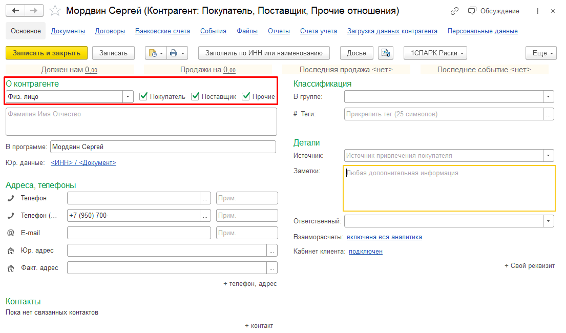
Task: Open the 1СПАРК Риски dropdown
Action: click(x=435, y=53)
